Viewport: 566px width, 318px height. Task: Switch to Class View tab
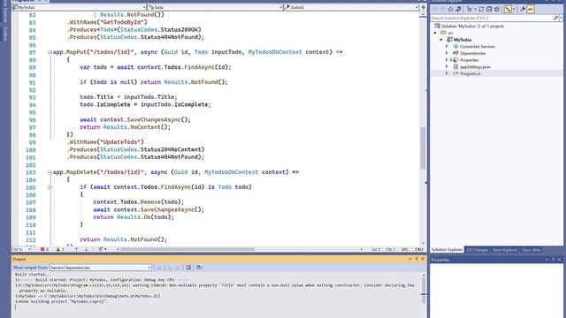pos(531,250)
